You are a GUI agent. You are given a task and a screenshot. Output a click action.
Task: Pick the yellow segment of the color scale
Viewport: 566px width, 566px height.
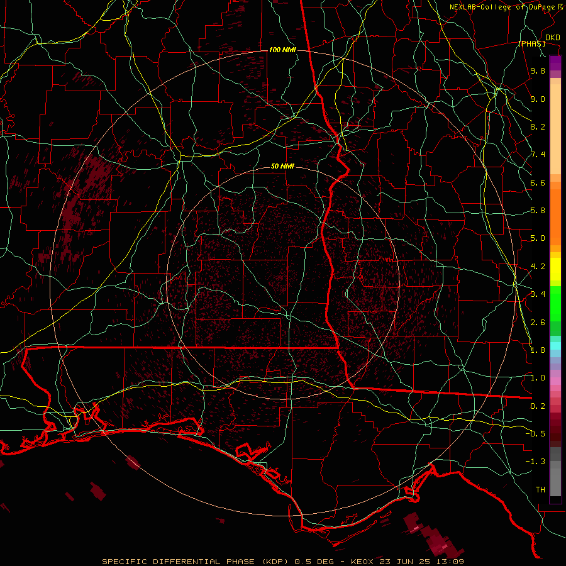click(x=555, y=269)
